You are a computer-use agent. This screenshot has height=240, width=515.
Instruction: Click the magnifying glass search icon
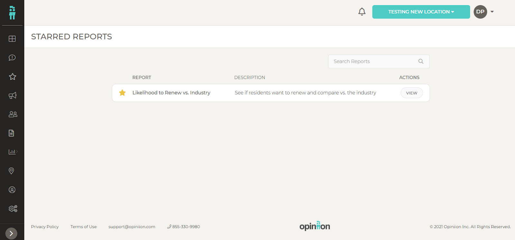click(x=421, y=61)
